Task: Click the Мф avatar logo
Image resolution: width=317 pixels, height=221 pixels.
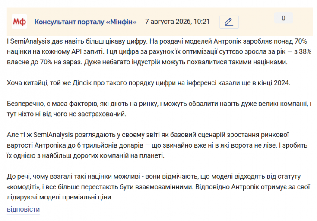Action: point(19,22)
